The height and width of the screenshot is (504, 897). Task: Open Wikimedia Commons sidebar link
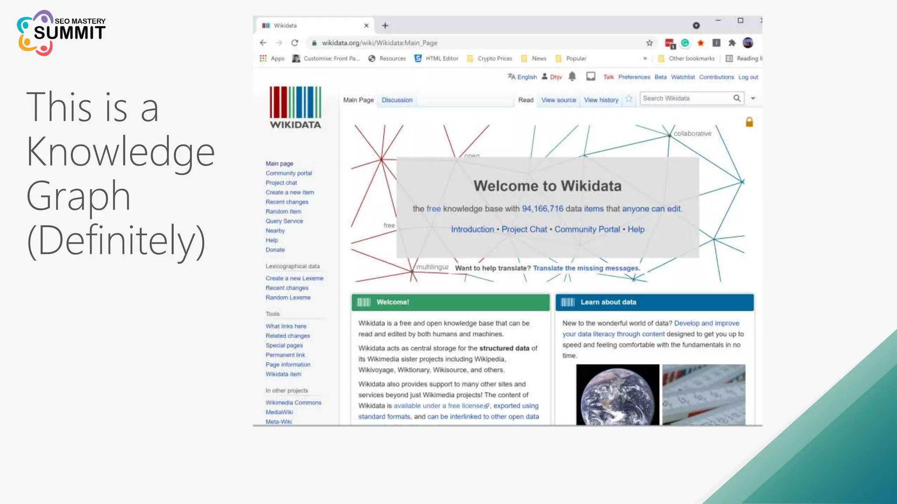pos(293,402)
